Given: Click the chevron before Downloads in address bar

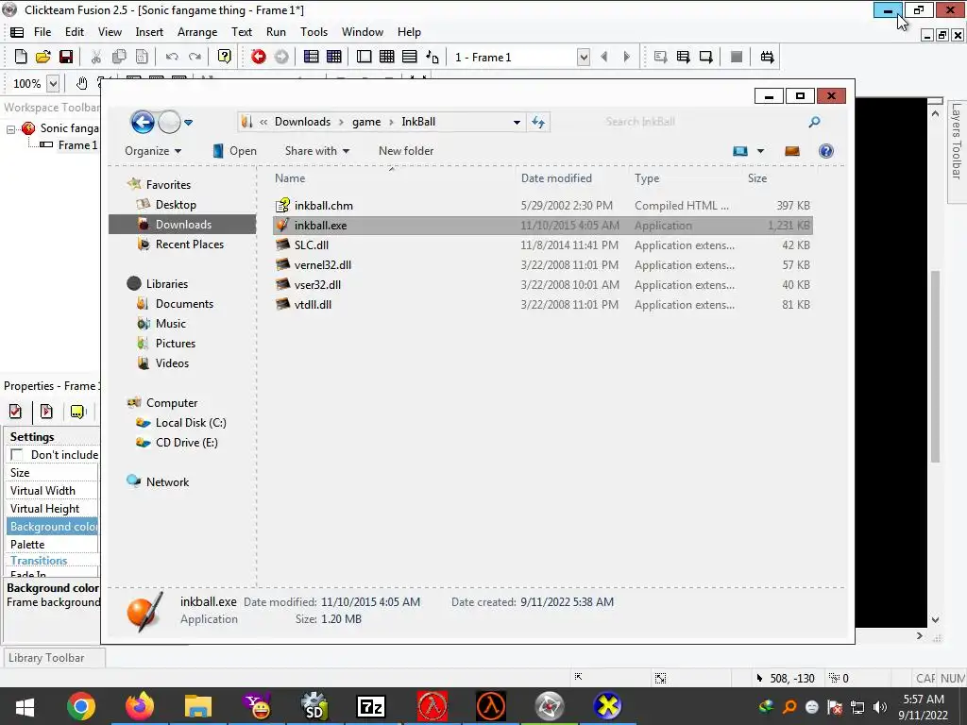Looking at the screenshot, I should pyautogui.click(x=263, y=122).
